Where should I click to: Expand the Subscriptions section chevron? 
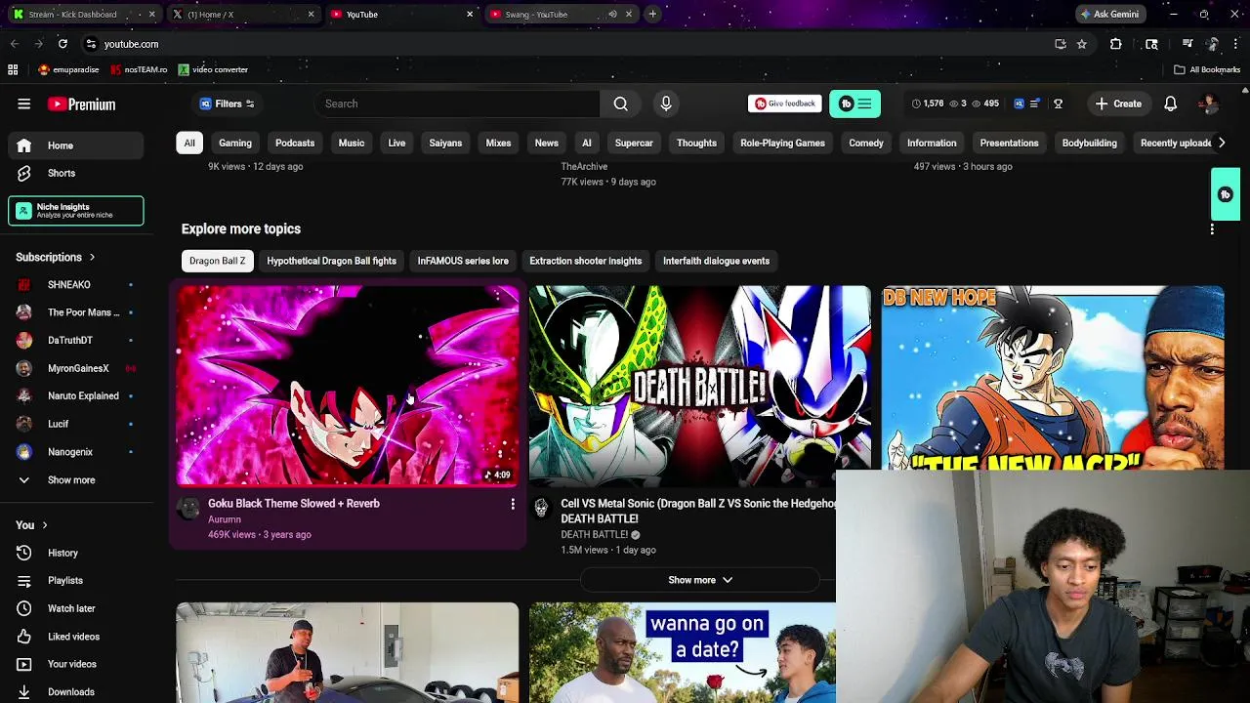point(92,257)
